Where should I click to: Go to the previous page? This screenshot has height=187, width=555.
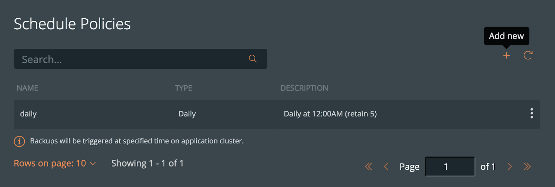pyautogui.click(x=386, y=167)
